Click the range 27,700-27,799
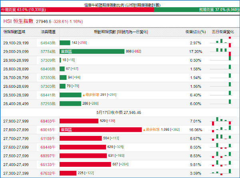 16,138
